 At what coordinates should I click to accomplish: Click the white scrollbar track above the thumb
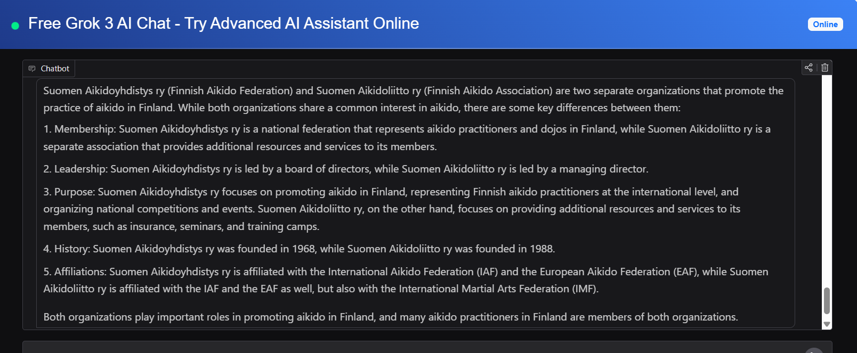pyautogui.click(x=827, y=181)
